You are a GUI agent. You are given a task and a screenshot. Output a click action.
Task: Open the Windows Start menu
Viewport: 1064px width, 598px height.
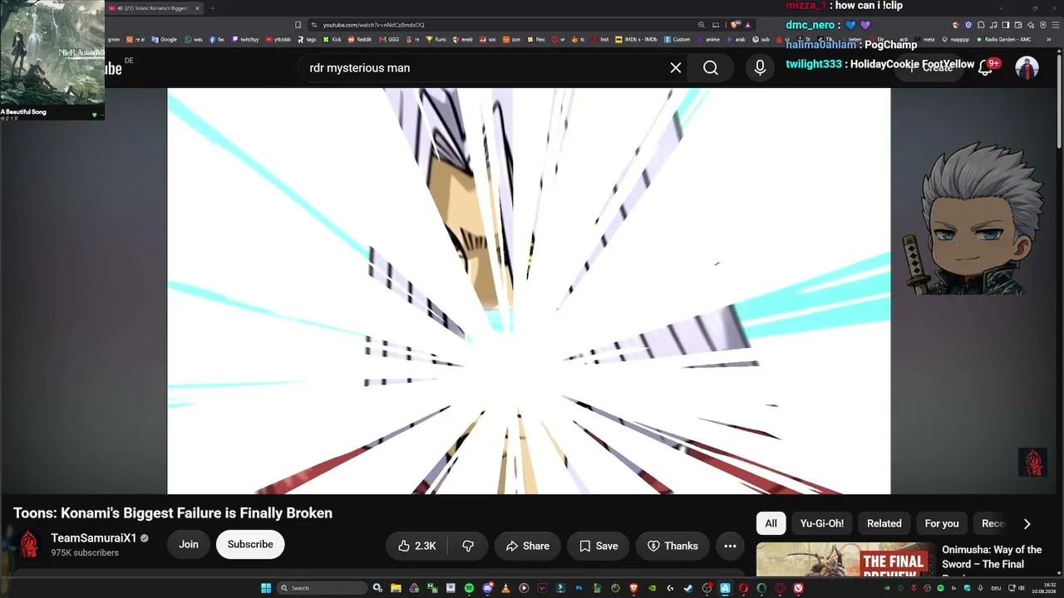click(266, 588)
